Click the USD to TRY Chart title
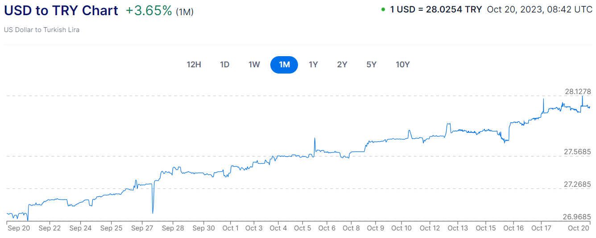The height and width of the screenshot is (238, 596). click(x=61, y=11)
